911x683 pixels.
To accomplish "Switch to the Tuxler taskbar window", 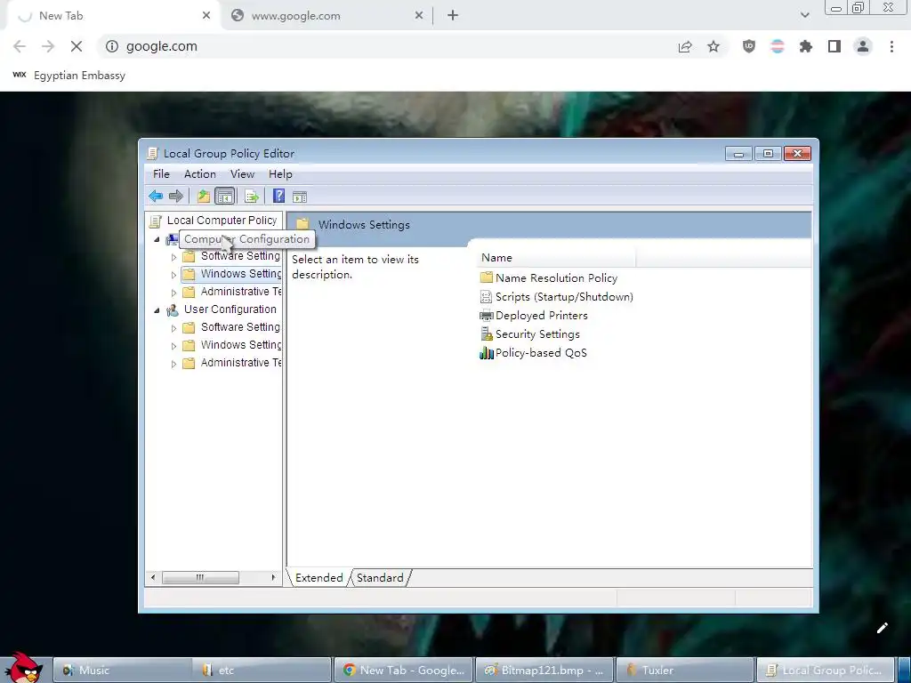I will 684,671.
